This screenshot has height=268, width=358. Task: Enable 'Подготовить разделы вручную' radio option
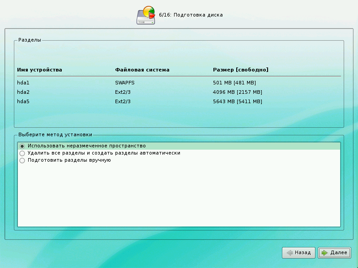point(22,160)
